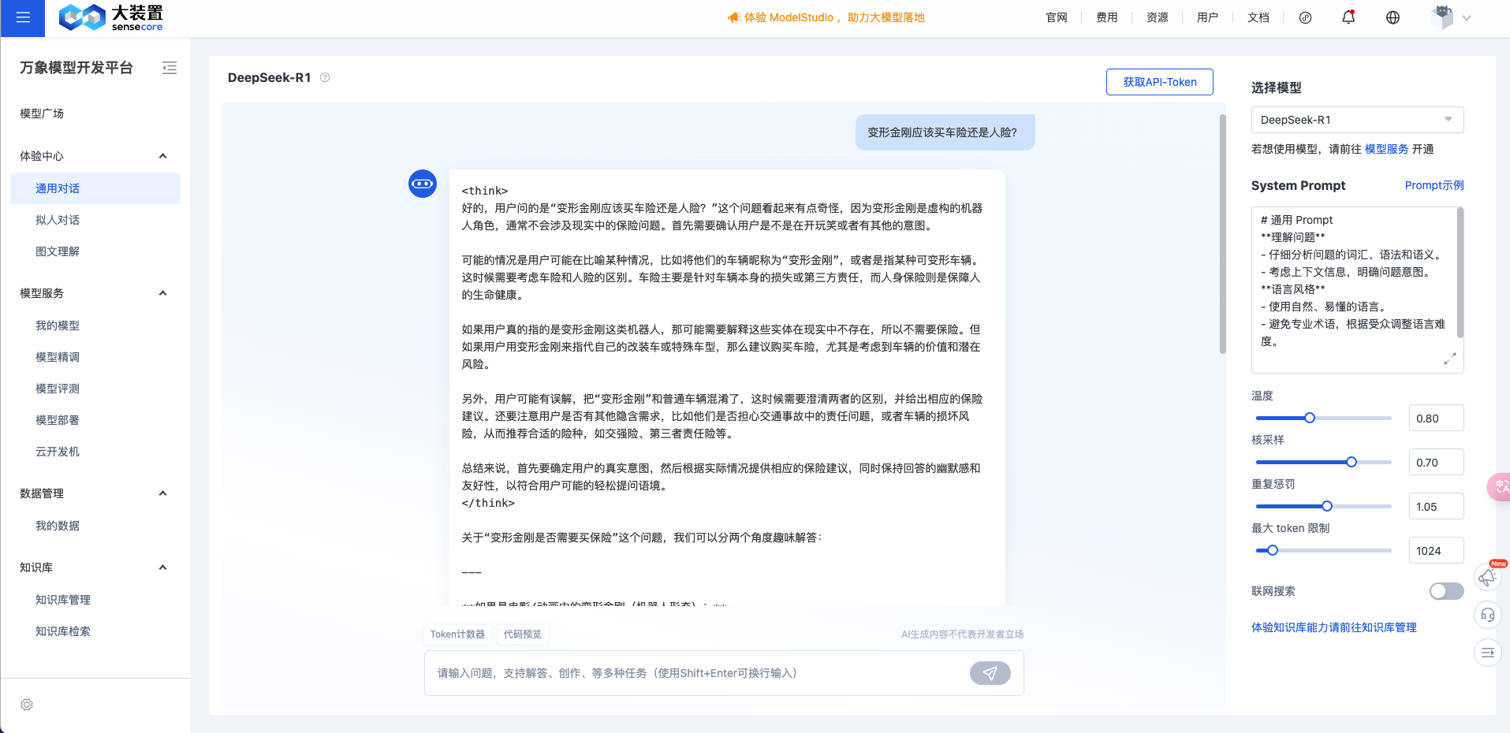
Task: Enable 联网搜索 web search
Action: [x=1446, y=590]
